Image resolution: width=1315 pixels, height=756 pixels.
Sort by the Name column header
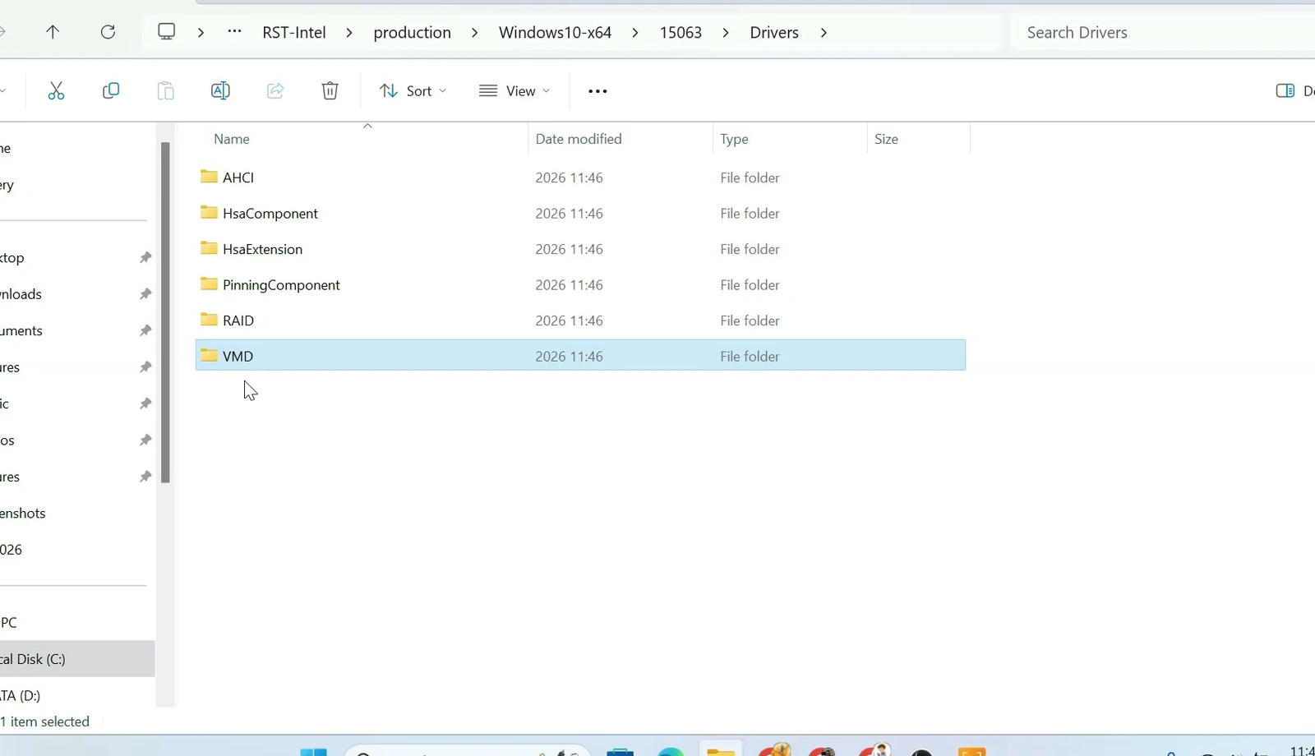pos(232,139)
